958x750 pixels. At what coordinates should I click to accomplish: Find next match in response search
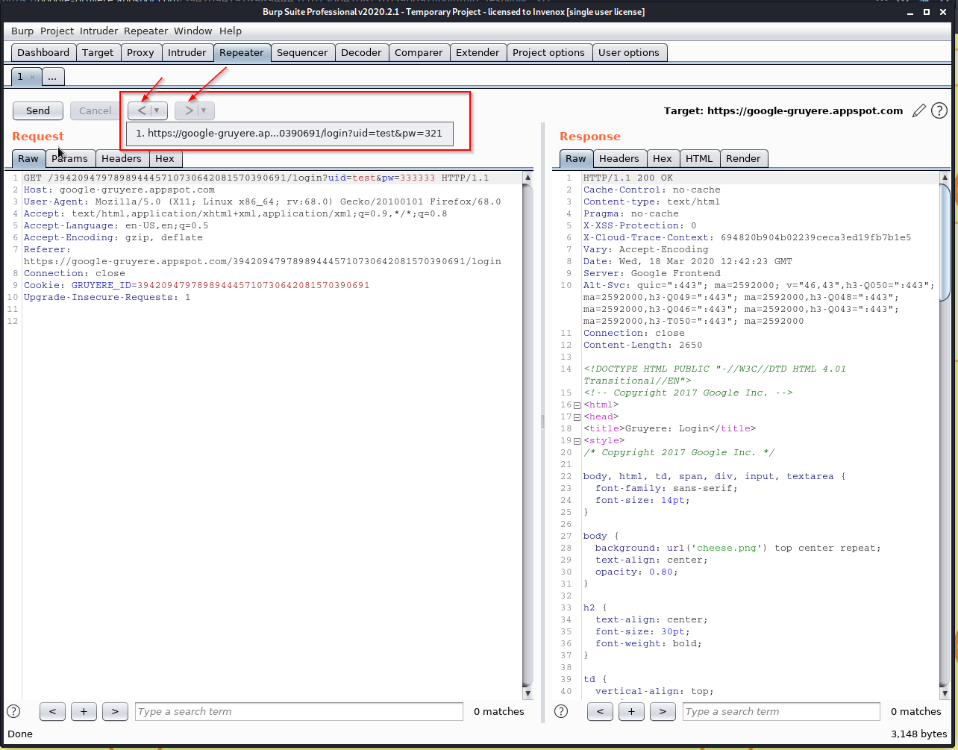pos(663,711)
